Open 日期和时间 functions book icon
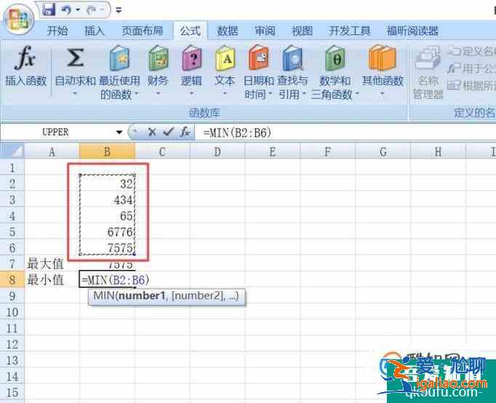496x403 pixels. pos(258,58)
